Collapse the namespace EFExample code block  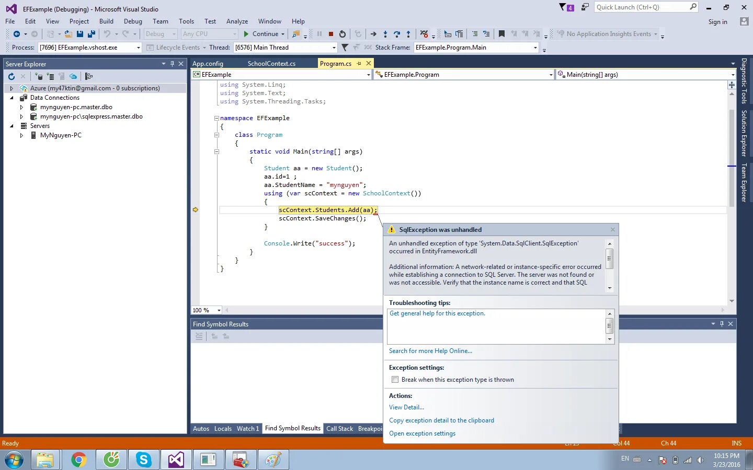click(x=216, y=118)
